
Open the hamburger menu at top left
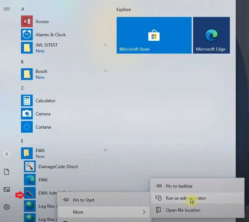[7, 9]
